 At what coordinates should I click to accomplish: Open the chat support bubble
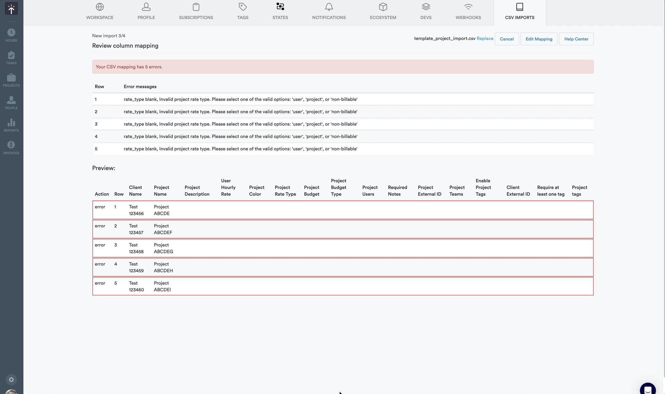coord(648,390)
